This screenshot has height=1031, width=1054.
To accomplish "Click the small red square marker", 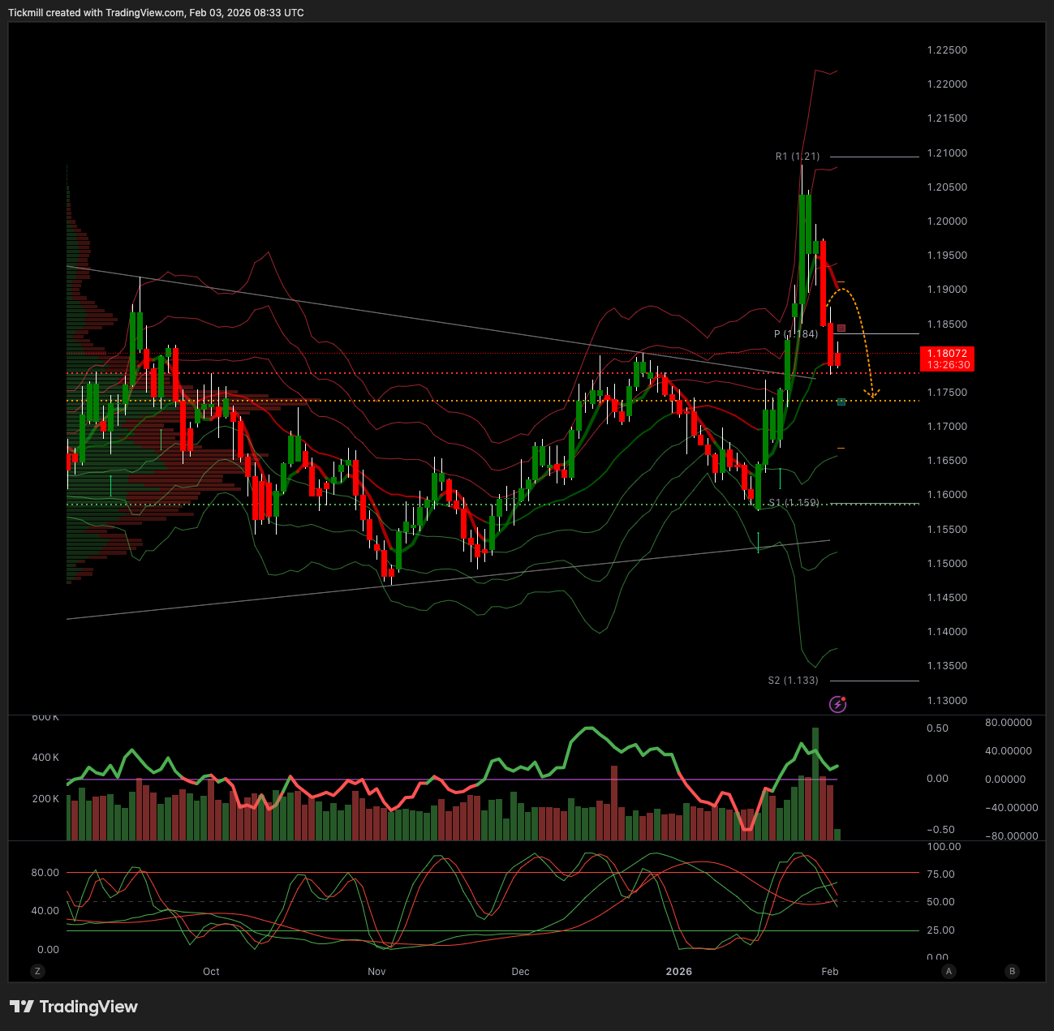I will coord(841,329).
